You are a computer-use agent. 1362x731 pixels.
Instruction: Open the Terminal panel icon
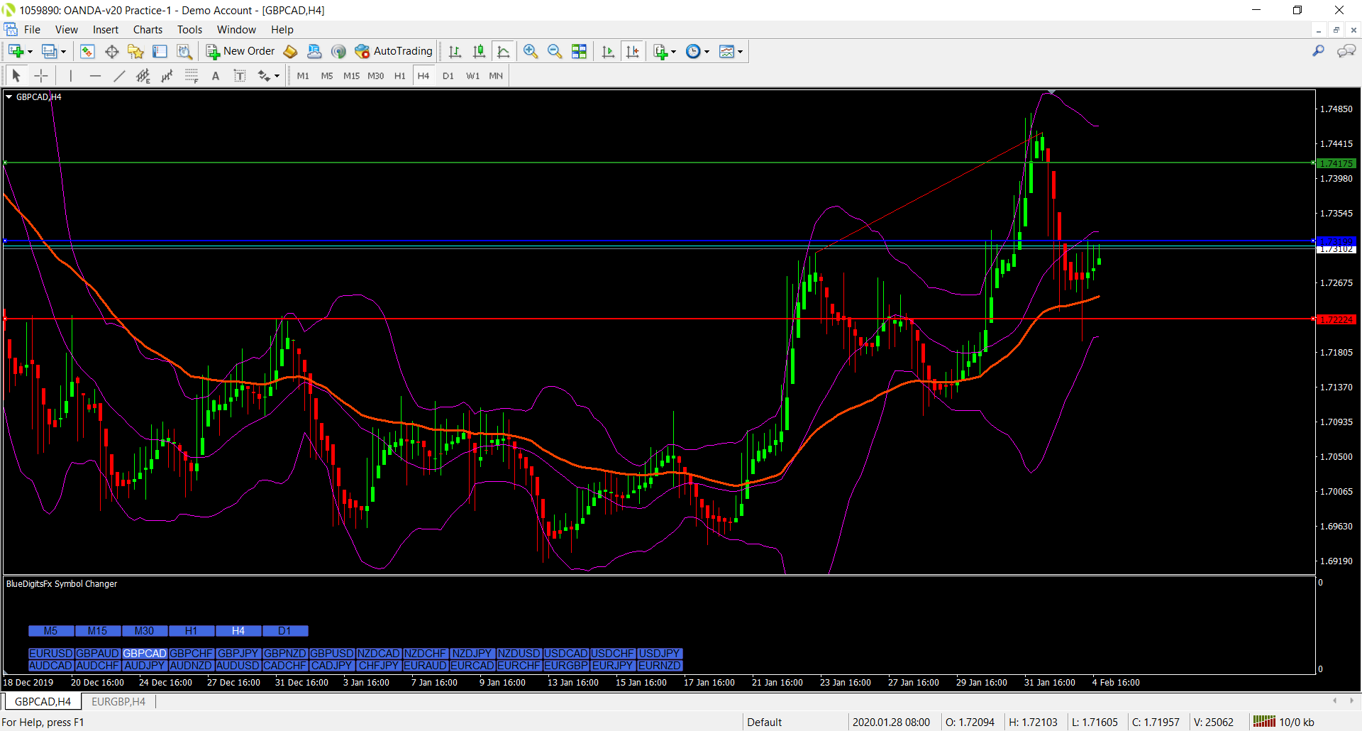[x=160, y=51]
